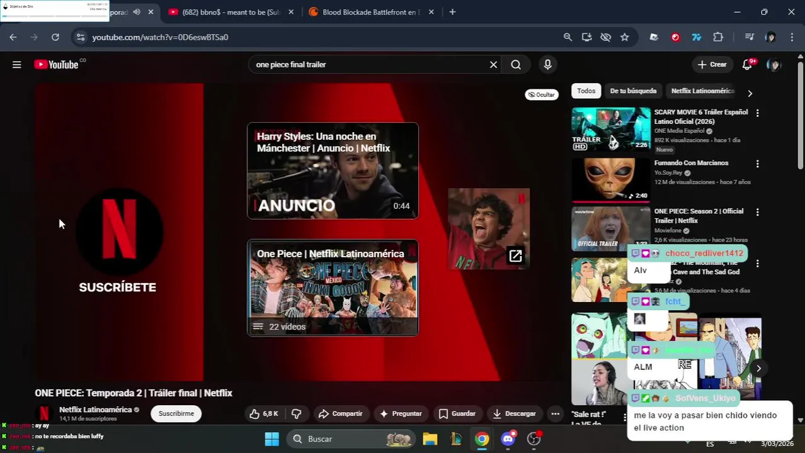805x453 pixels.
Task: Click the address bar URL
Action: (160, 37)
